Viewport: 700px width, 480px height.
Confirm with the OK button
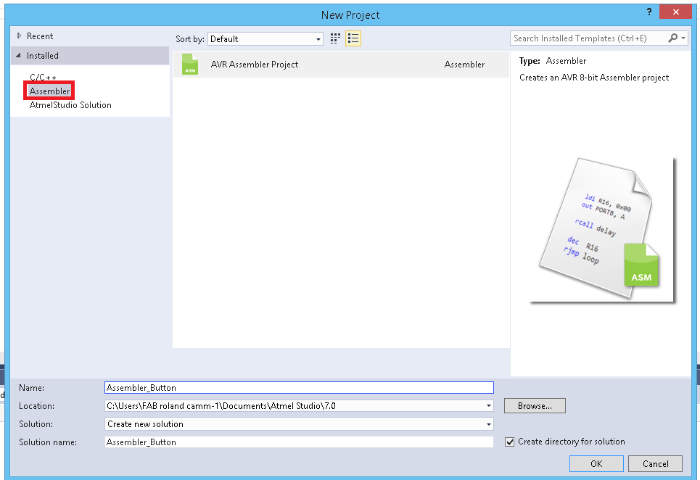click(x=596, y=463)
